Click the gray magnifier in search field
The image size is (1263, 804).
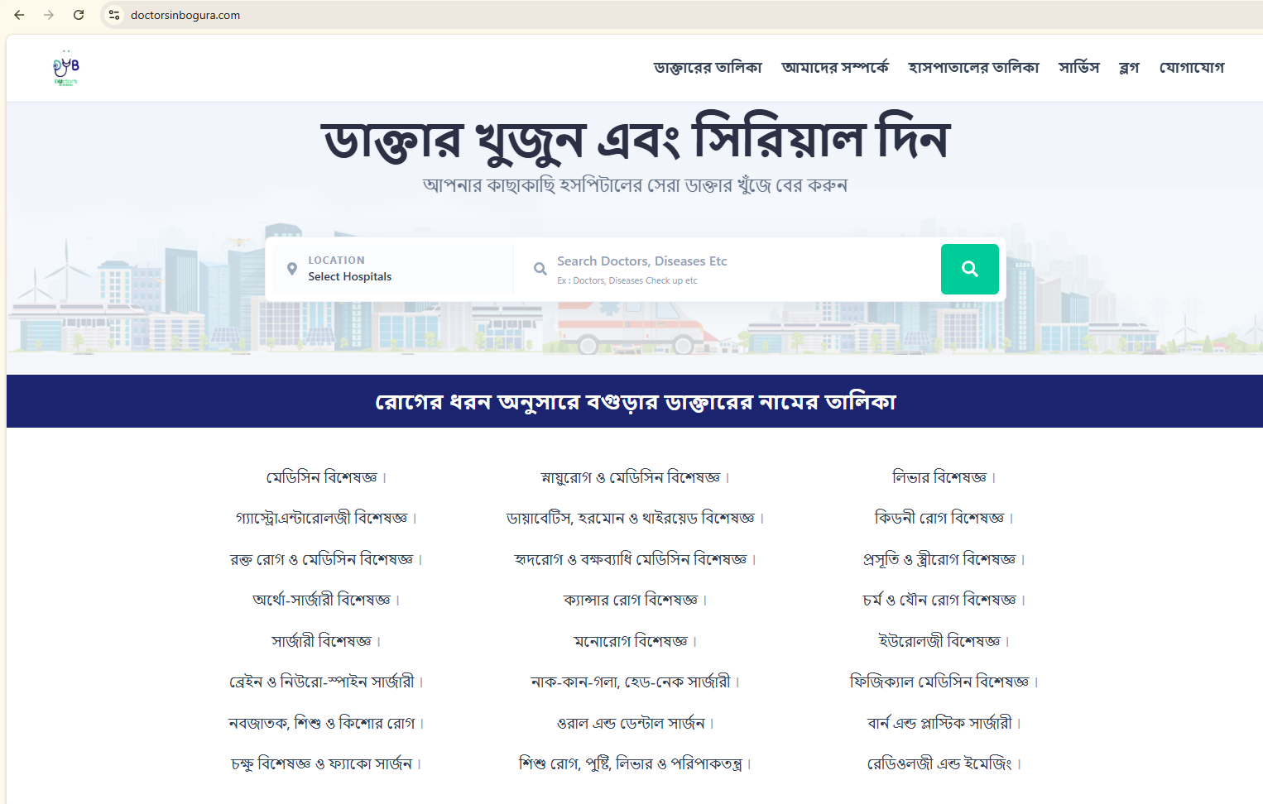coord(540,269)
